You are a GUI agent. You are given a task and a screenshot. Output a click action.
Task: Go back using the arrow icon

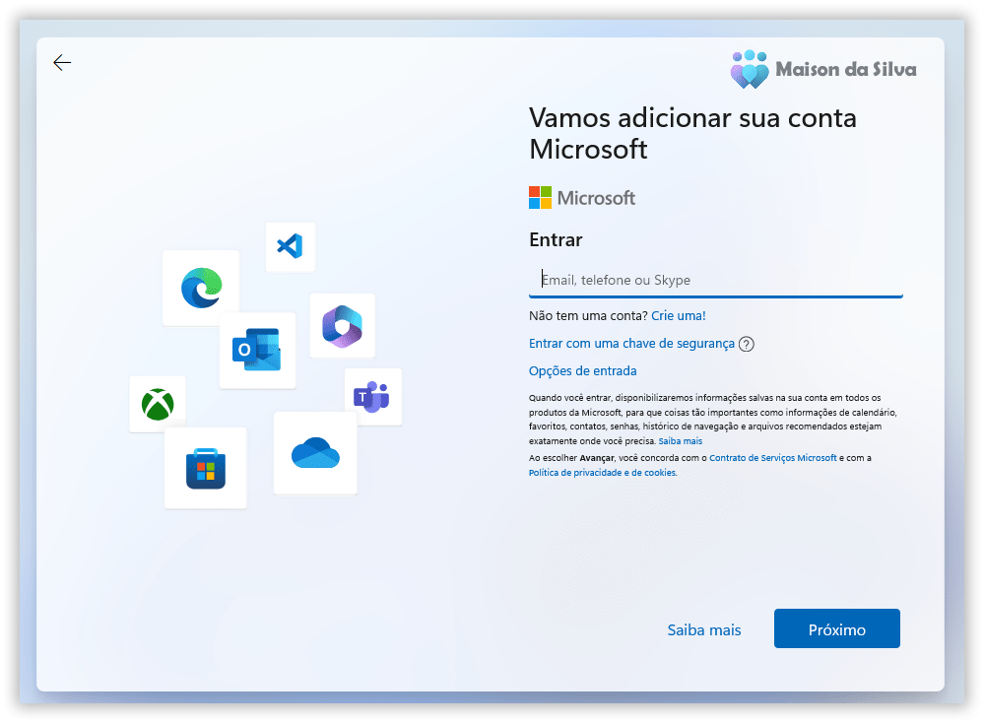[x=62, y=63]
